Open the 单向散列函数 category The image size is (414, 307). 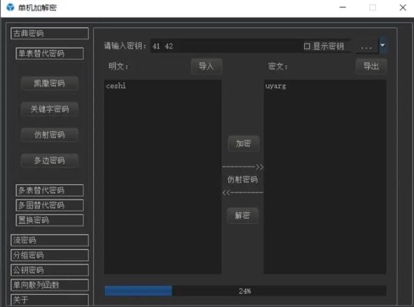(x=50, y=285)
